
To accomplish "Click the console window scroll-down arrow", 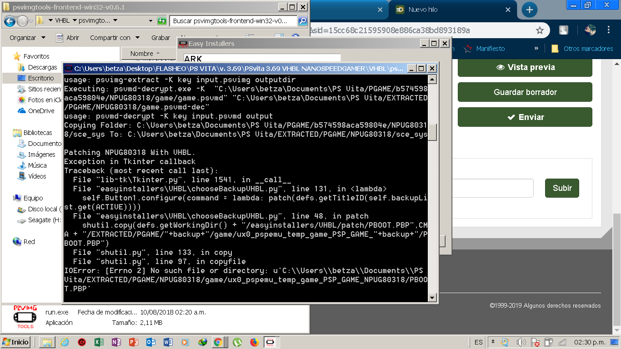I will point(433,298).
